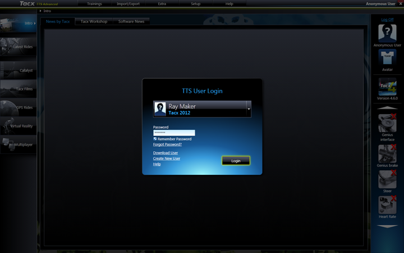Open the Intro sidebar section
Viewport: 404px width, 253px height.
pyautogui.click(x=18, y=23)
